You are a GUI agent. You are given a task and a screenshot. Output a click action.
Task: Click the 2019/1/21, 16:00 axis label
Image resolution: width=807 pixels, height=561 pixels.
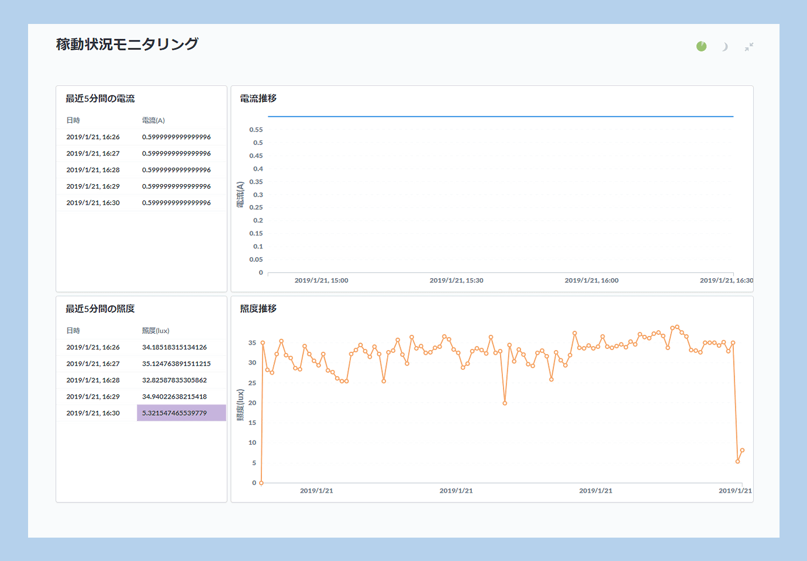pos(591,280)
